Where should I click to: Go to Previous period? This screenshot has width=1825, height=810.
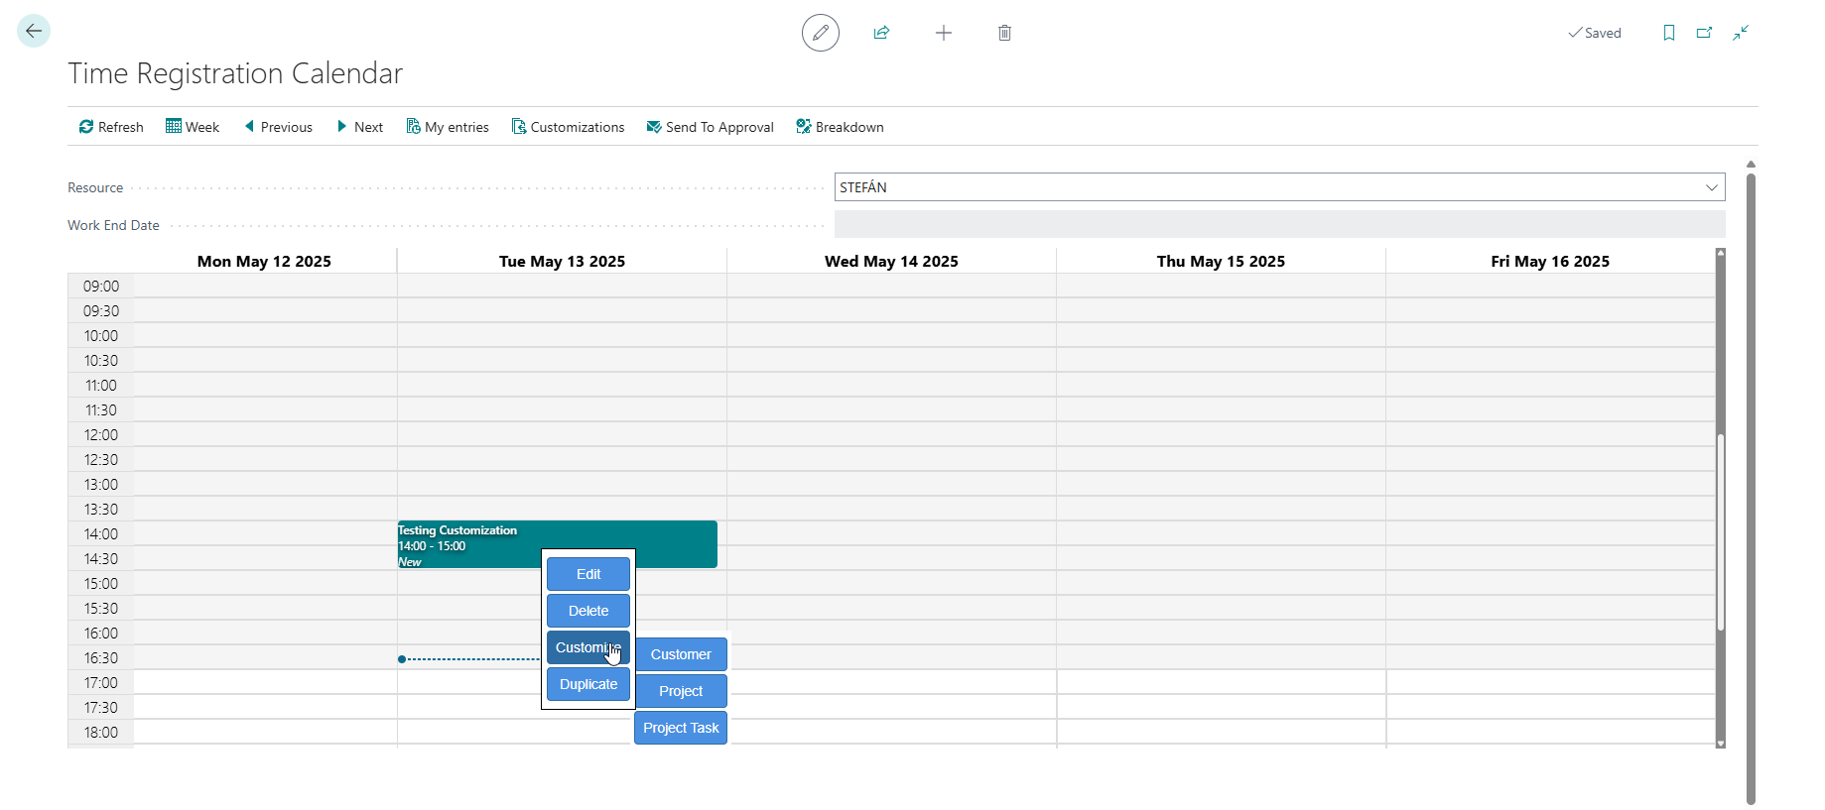coord(278,127)
